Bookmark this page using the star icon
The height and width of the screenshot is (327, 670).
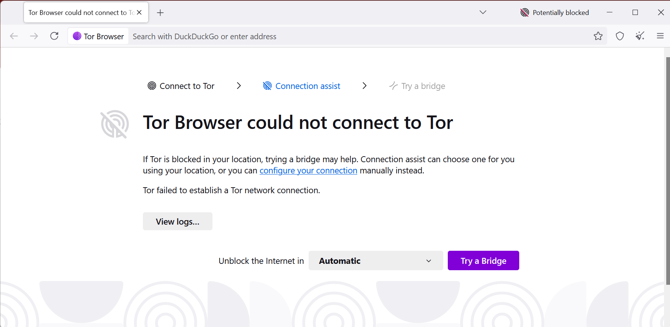598,36
